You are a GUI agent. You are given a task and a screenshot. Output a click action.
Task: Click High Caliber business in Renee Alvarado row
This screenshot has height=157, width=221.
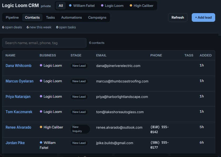pyautogui.click(x=51, y=127)
